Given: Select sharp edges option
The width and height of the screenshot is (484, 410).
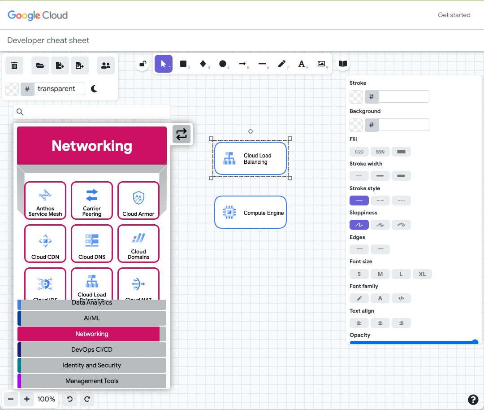Looking at the screenshot, I should coord(359,249).
